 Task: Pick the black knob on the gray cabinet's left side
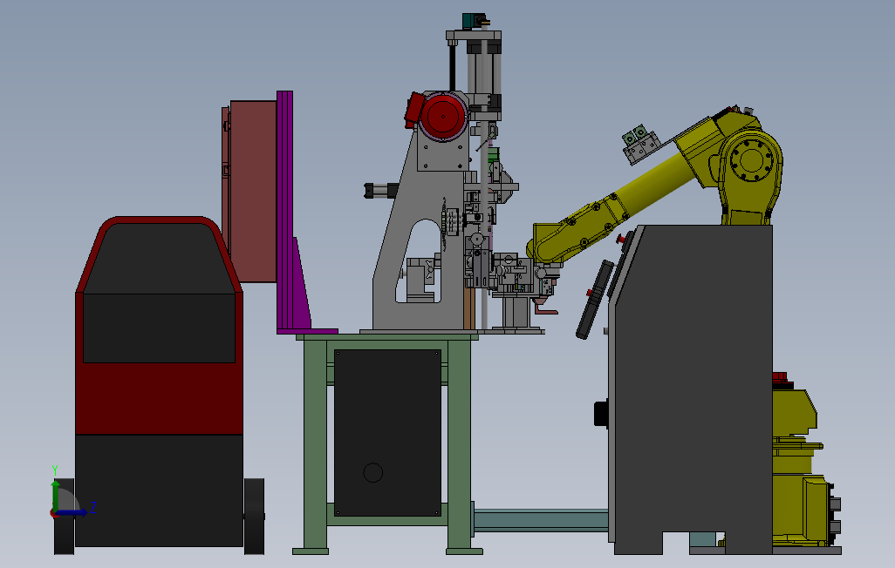point(601,414)
